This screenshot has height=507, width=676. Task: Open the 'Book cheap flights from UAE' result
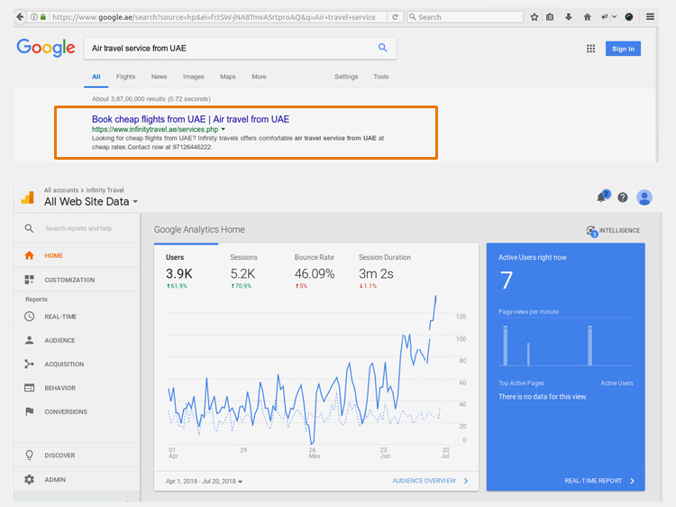tap(190, 119)
